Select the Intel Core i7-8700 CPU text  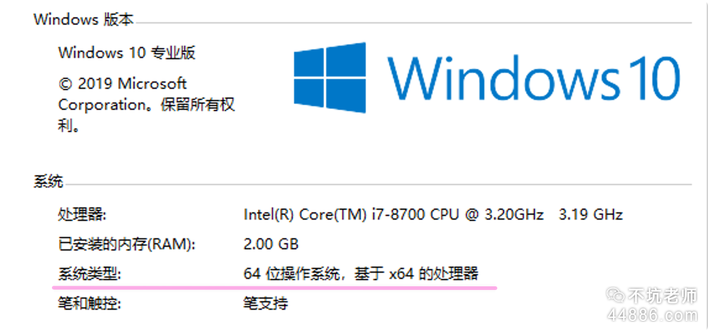(x=394, y=215)
